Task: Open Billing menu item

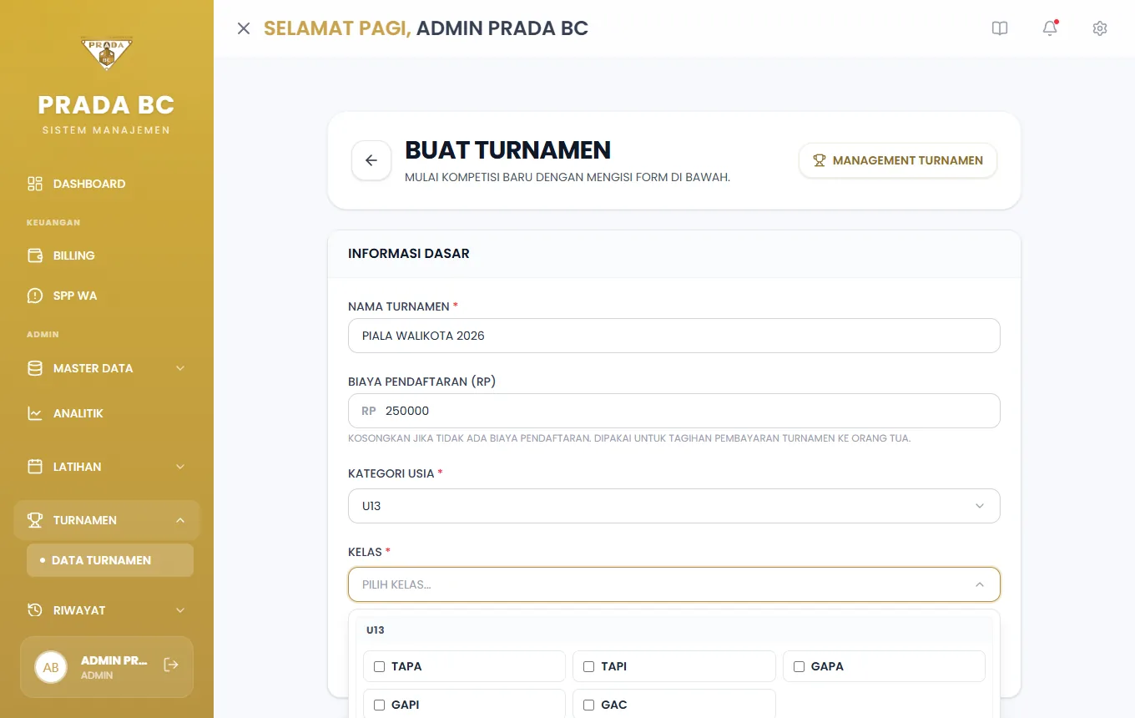Action: coord(107,255)
